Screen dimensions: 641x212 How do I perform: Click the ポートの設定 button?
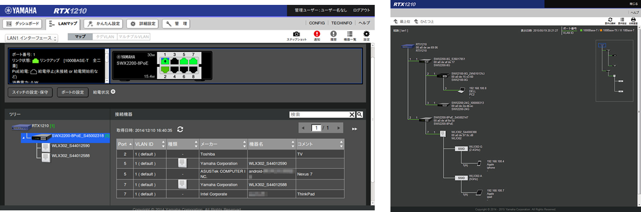(x=72, y=92)
